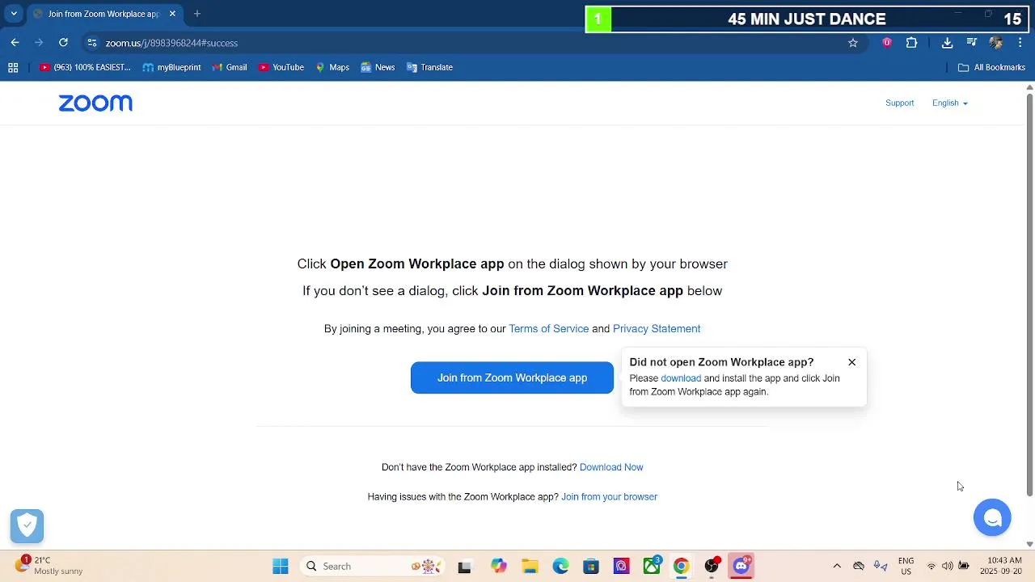Open Chrome downloads icon

tap(947, 43)
